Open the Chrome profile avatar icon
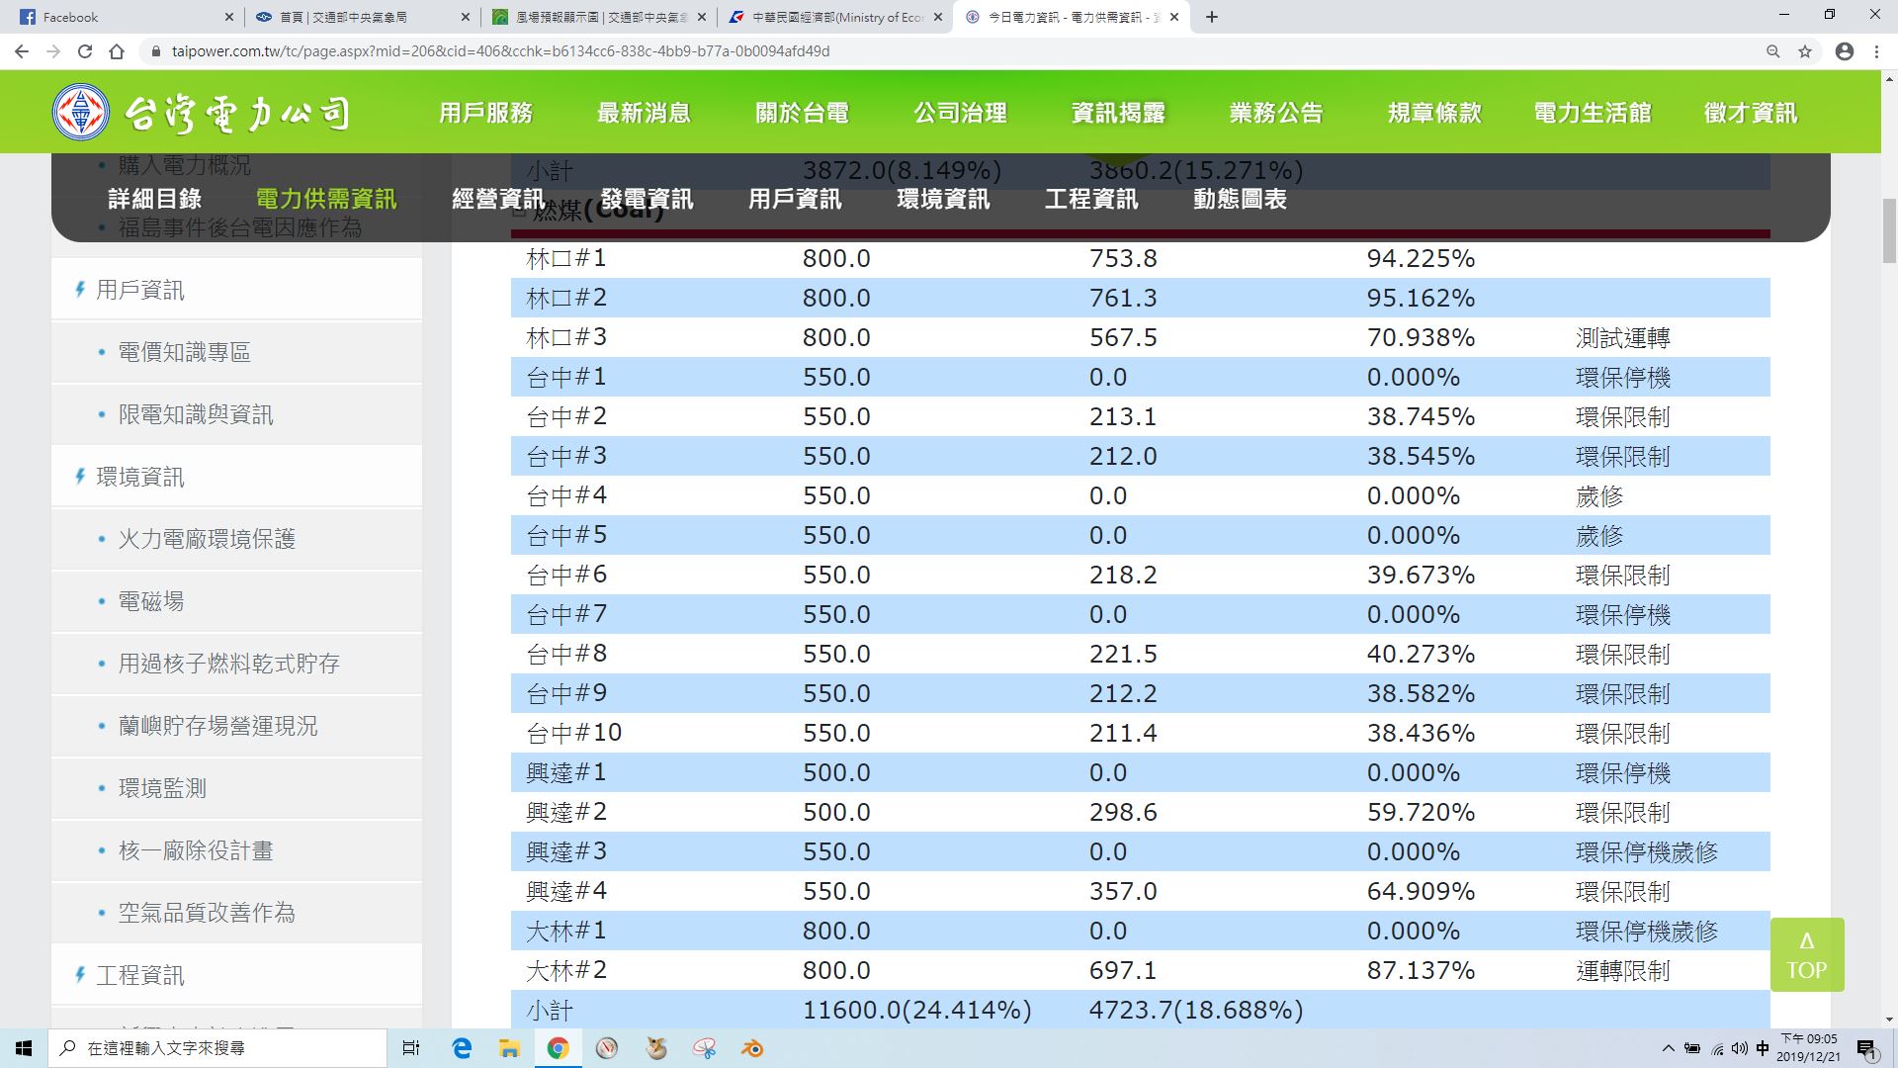The image size is (1898, 1068). point(1844,51)
